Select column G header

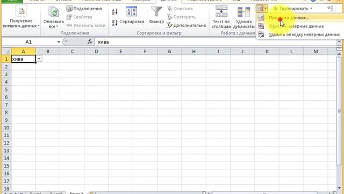169,52
